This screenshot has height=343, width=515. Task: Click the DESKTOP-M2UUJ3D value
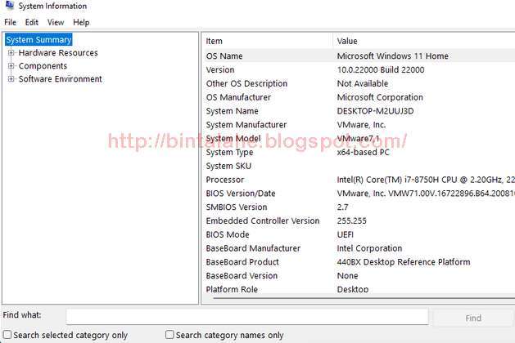coord(375,111)
